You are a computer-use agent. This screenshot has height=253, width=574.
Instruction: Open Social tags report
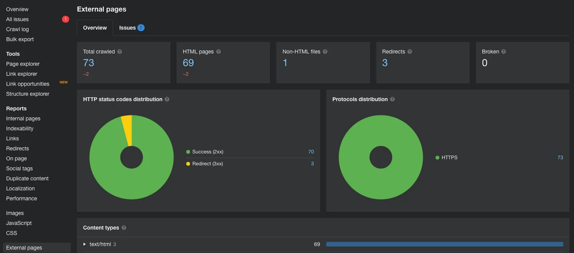(19, 168)
